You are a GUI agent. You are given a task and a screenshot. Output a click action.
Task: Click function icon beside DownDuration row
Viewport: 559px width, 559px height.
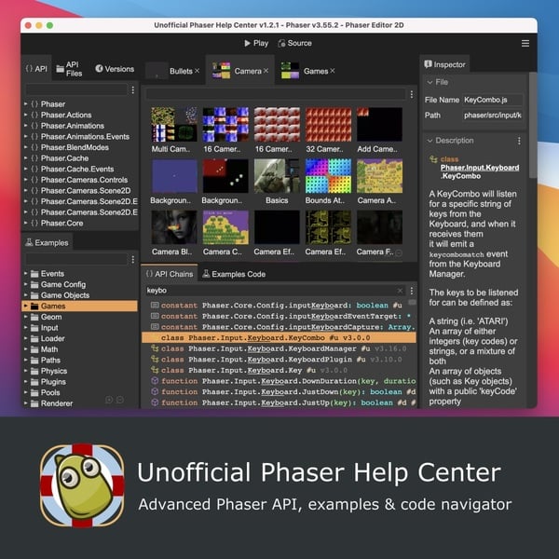point(155,381)
